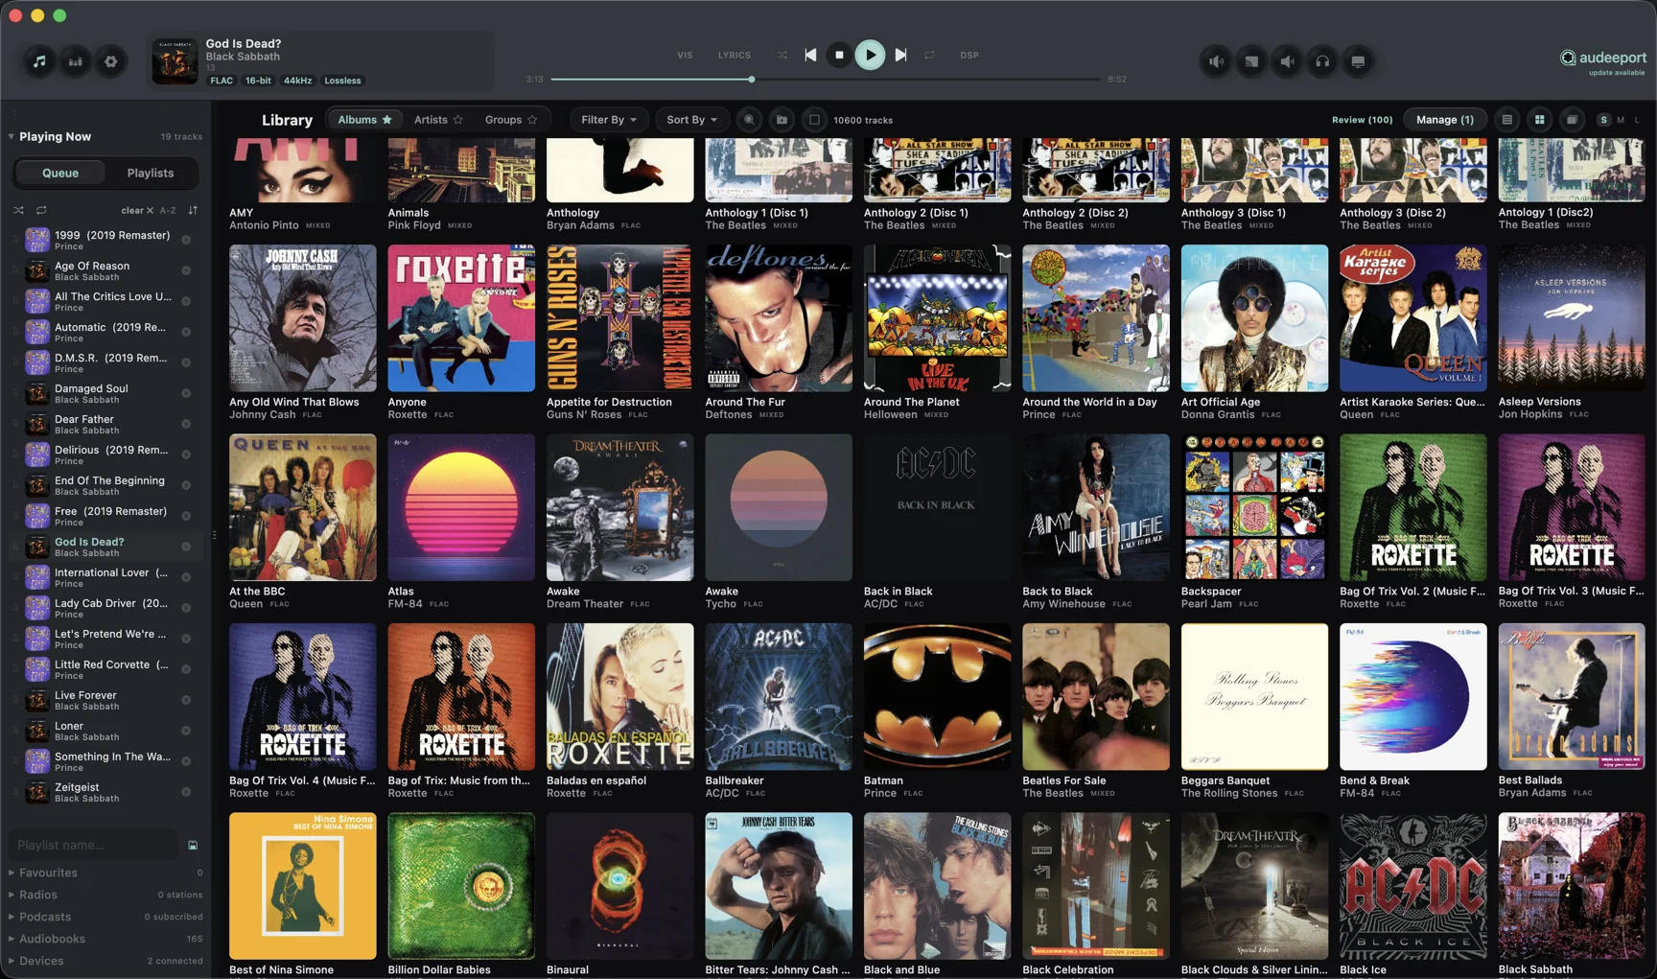Viewport: 1657px width, 979px height.
Task: Skip to the next track
Action: click(900, 56)
